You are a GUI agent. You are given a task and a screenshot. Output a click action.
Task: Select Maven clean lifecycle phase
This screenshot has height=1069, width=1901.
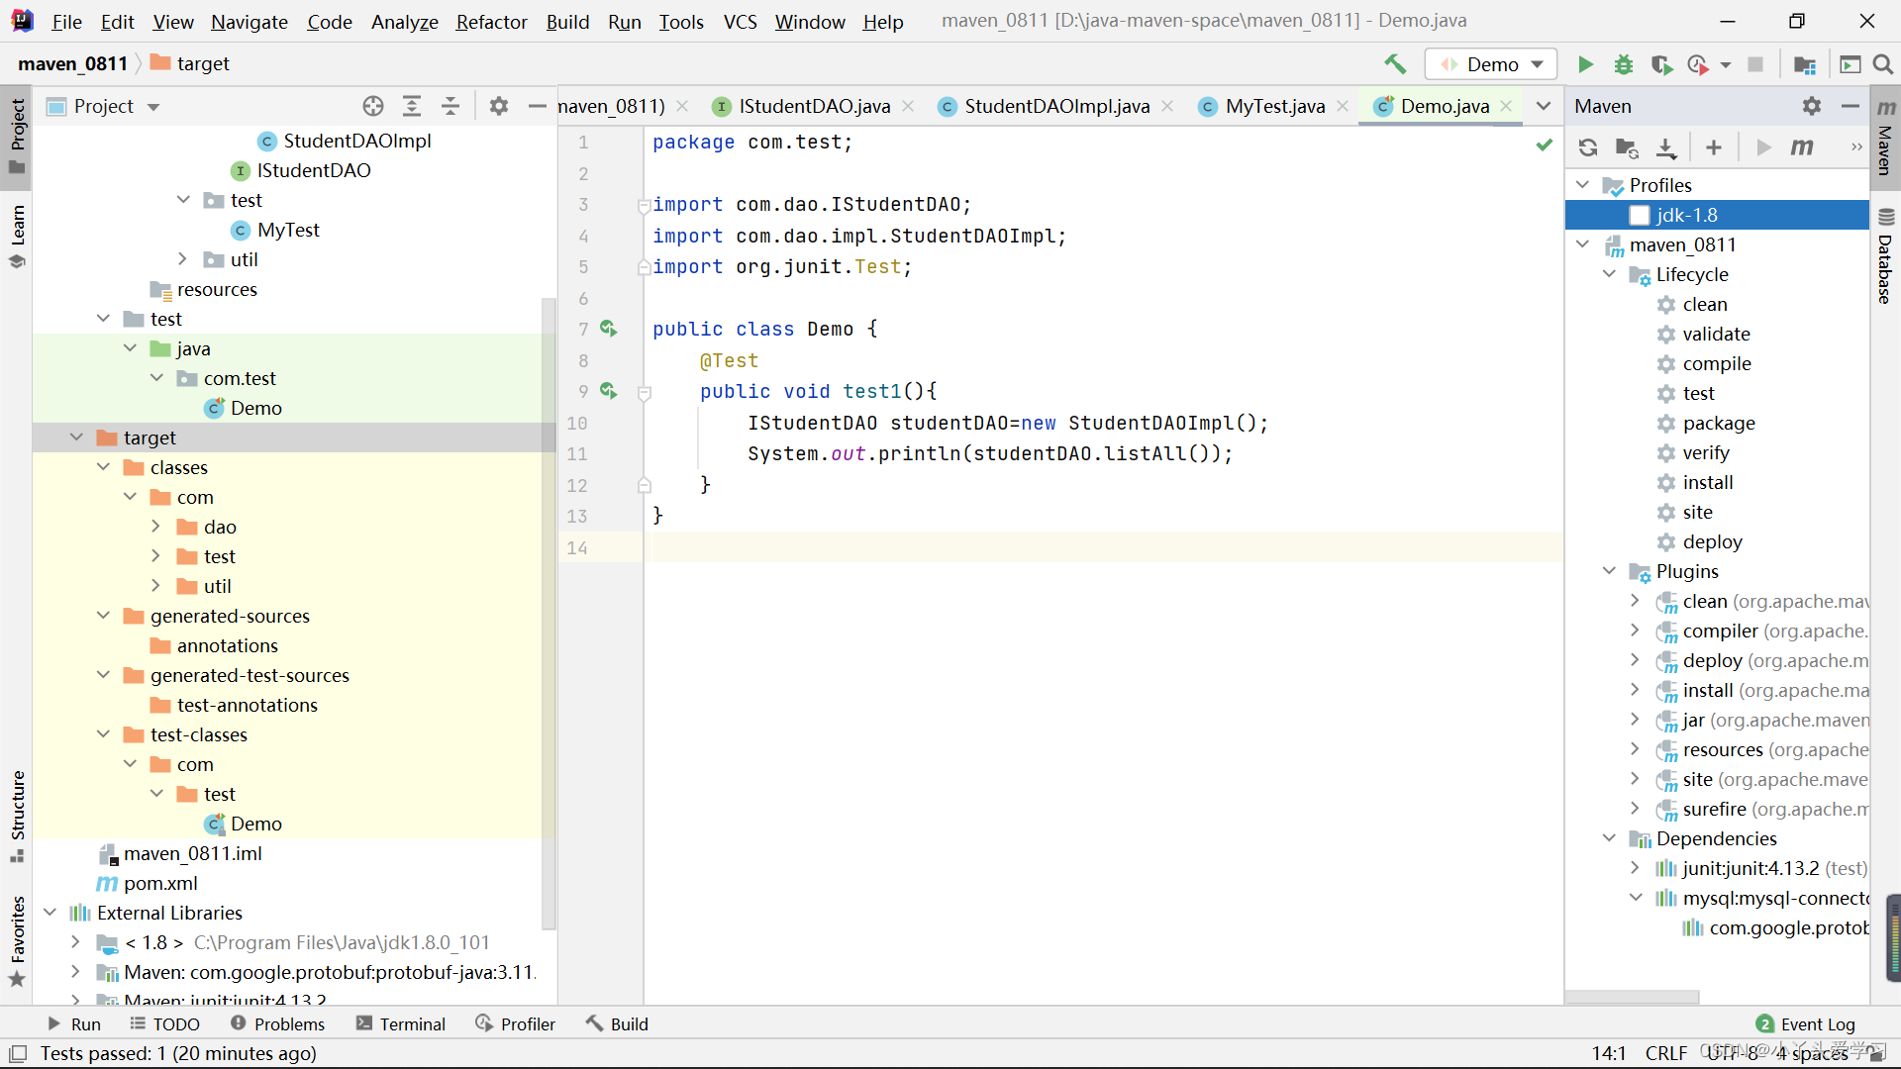1705,304
